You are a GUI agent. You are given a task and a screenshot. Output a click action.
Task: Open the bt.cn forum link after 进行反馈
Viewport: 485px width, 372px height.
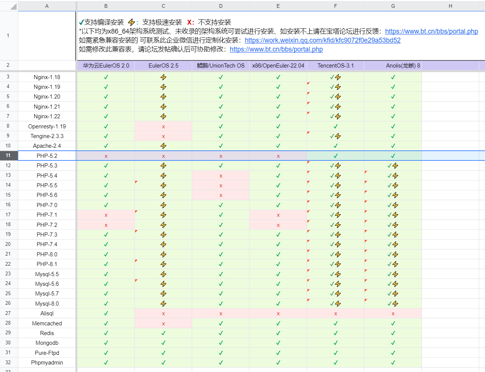pyautogui.click(x=431, y=31)
